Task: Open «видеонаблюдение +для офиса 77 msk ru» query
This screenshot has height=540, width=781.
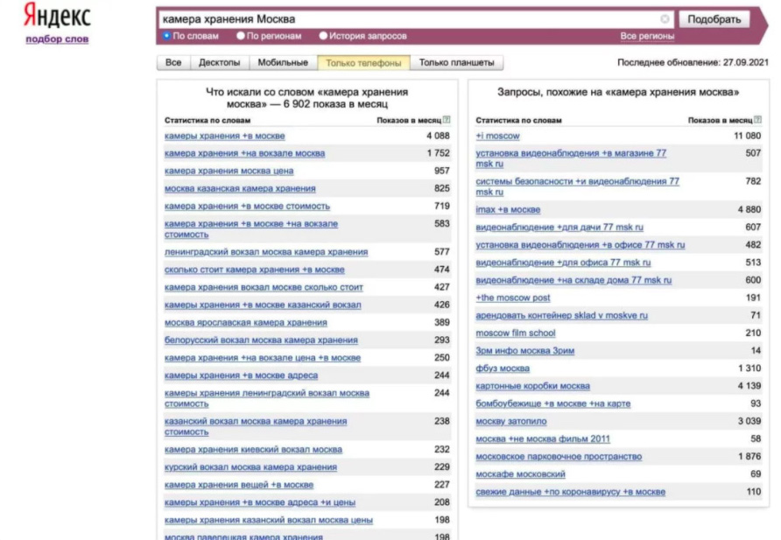Action: pyautogui.click(x=563, y=263)
